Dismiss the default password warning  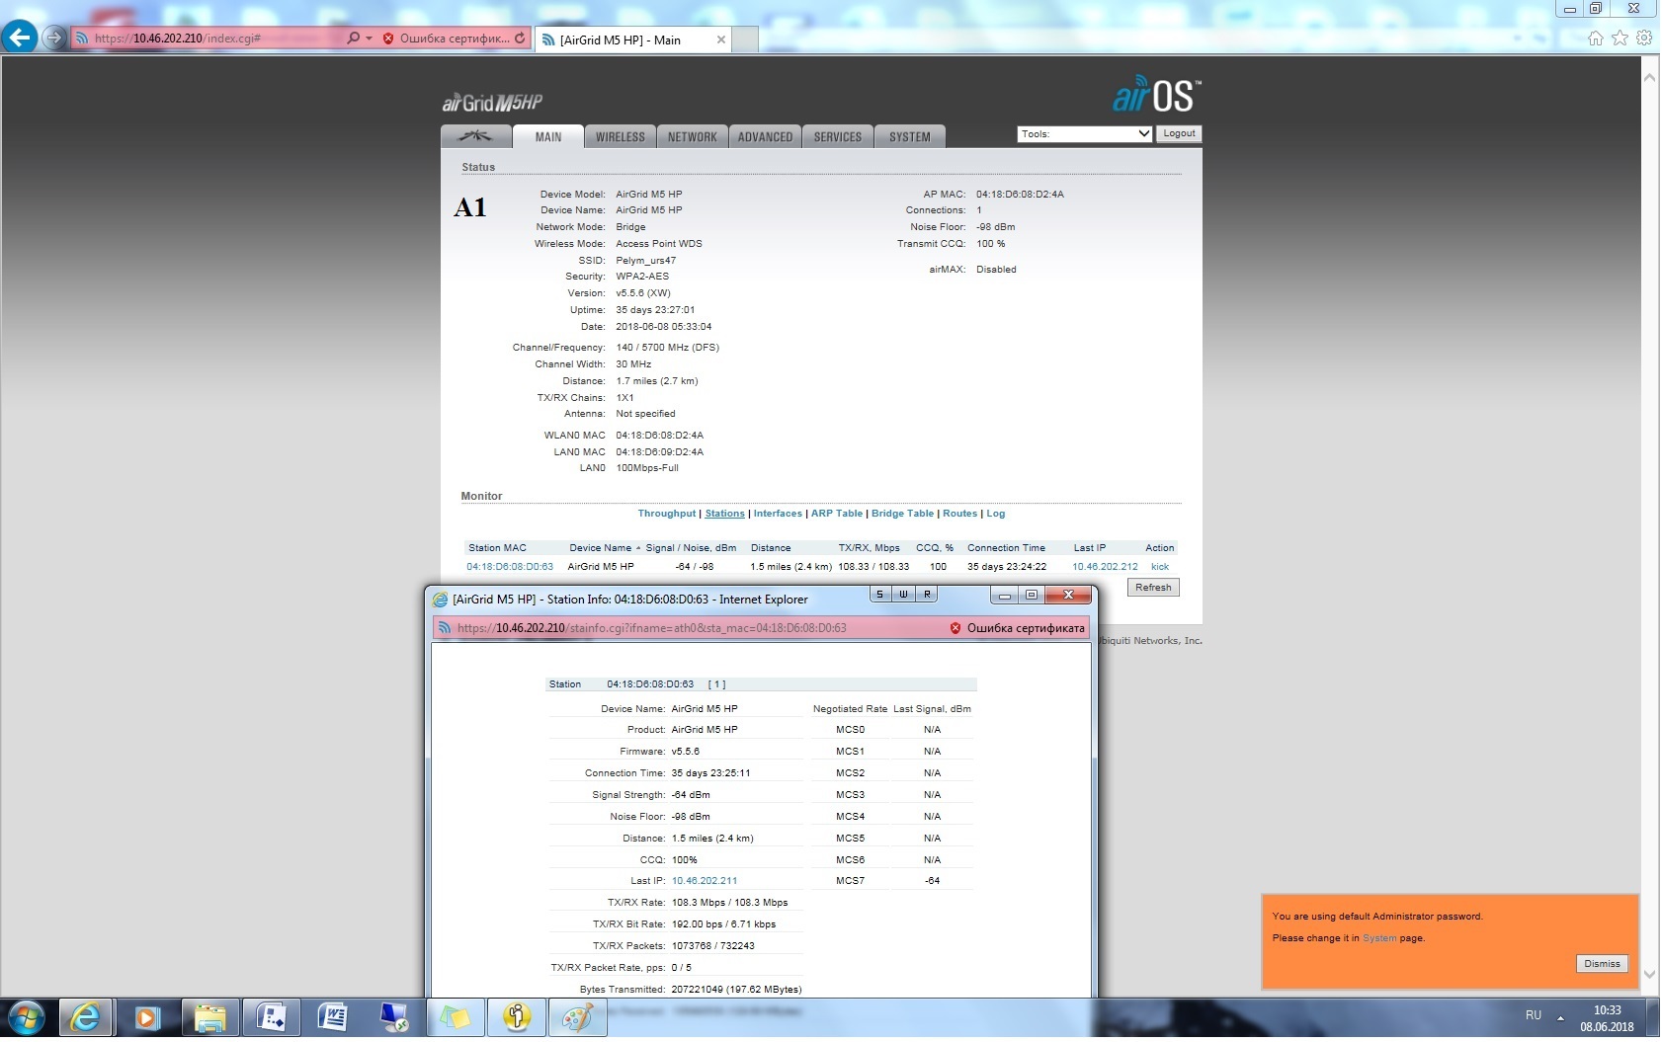(x=1602, y=964)
